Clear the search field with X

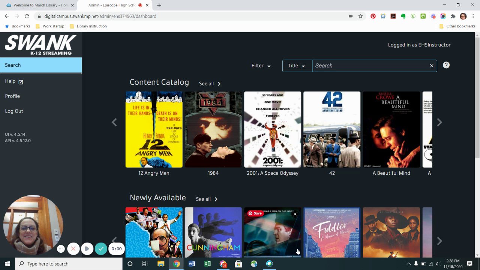432,66
